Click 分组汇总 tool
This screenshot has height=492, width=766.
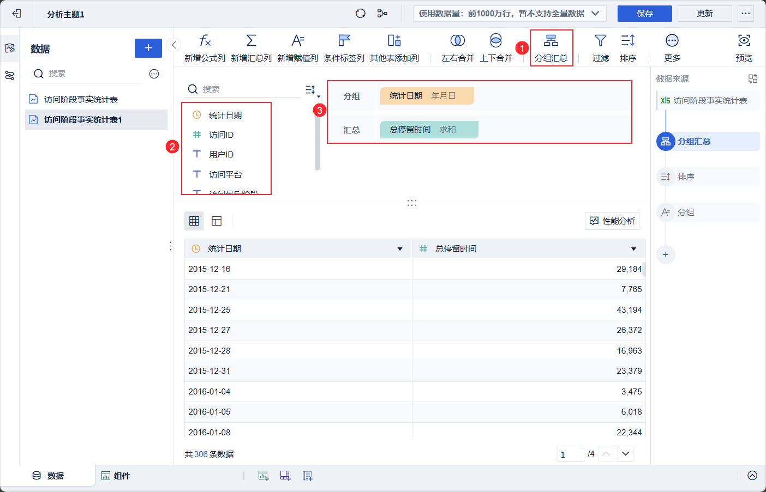coord(551,48)
